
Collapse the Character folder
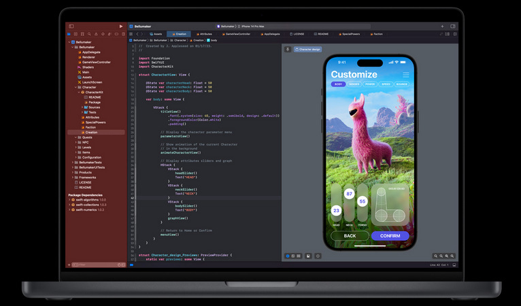[75, 87]
